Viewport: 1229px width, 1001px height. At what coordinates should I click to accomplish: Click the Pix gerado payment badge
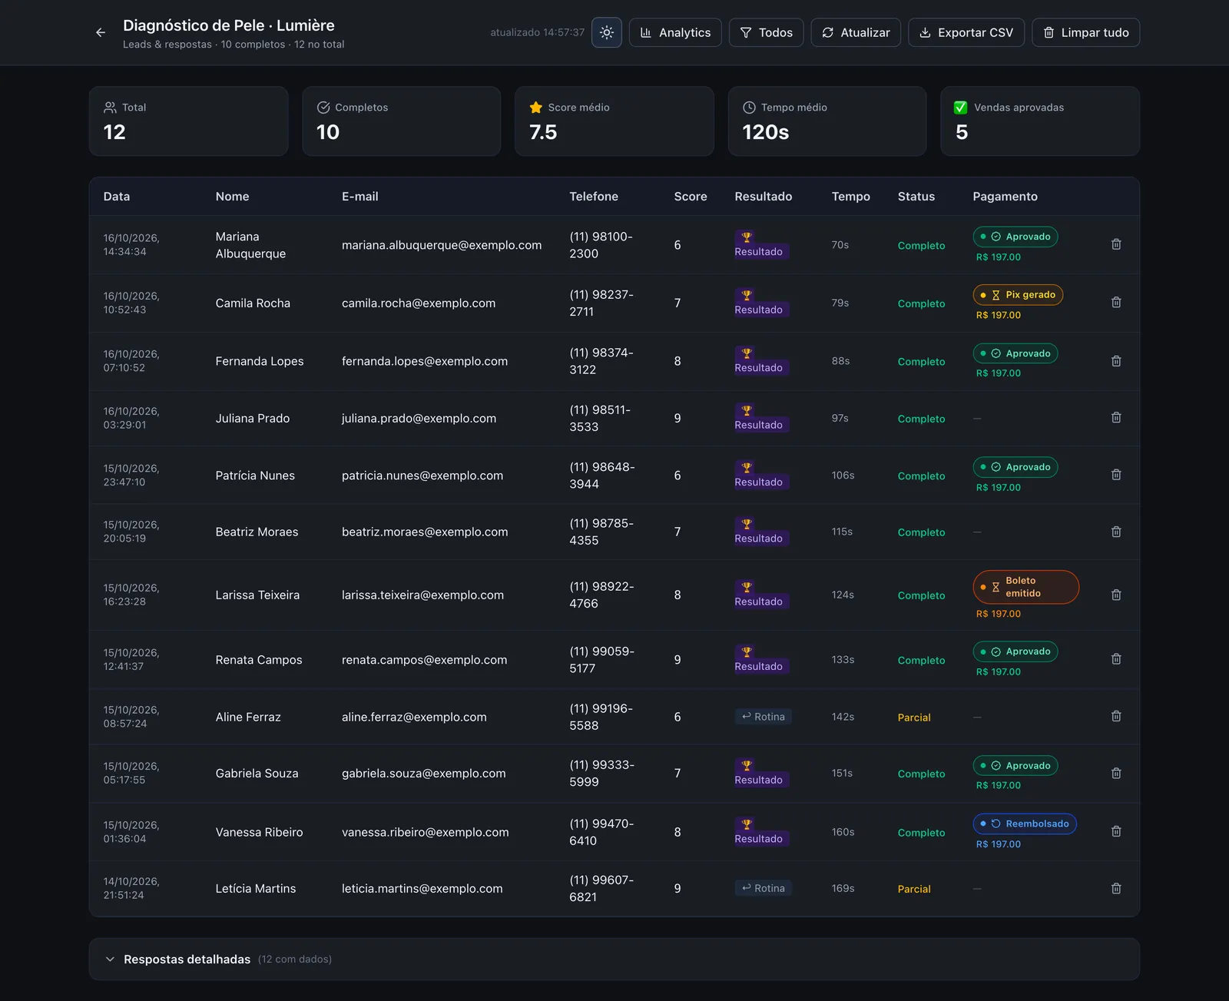click(x=1018, y=295)
